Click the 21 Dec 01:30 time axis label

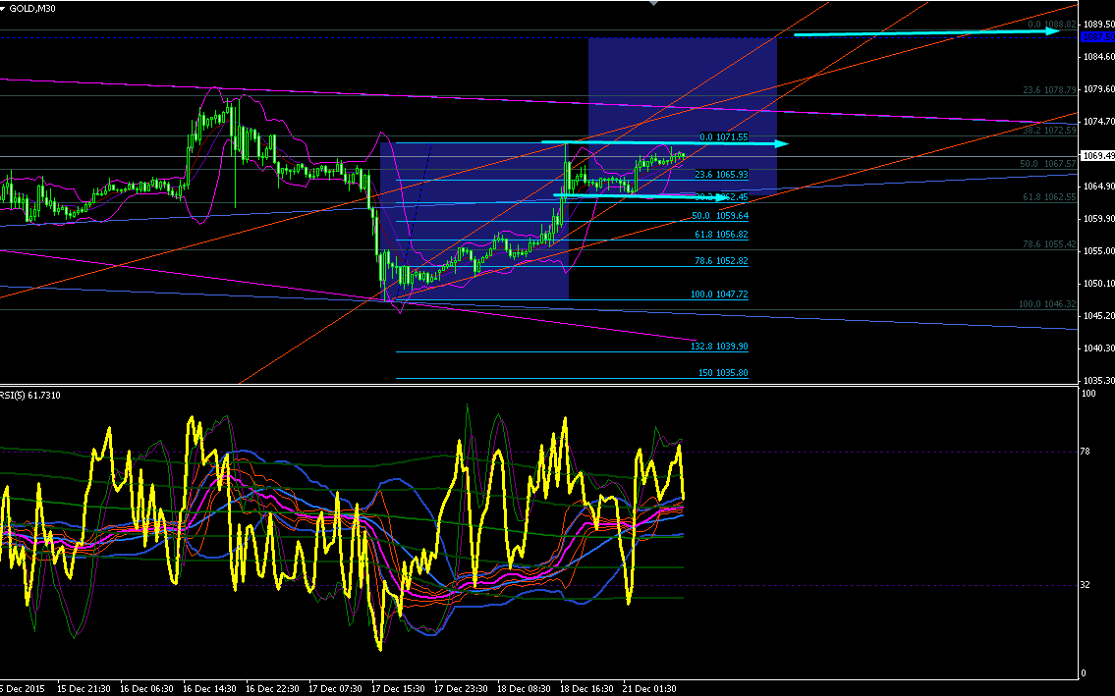click(649, 689)
